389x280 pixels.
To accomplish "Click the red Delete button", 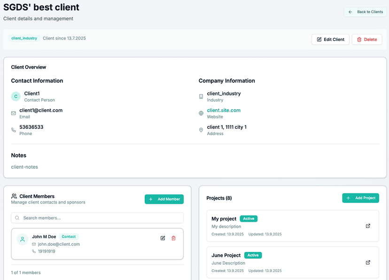I will pos(367,39).
